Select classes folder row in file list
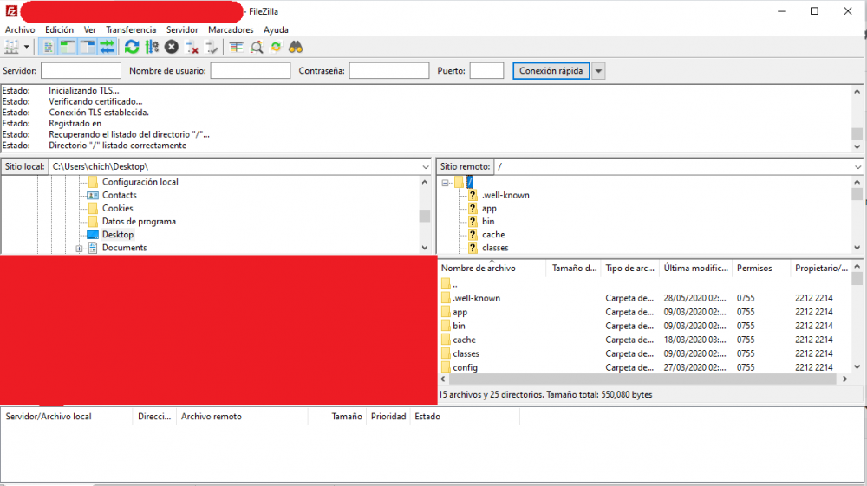867x486 pixels. (x=645, y=353)
